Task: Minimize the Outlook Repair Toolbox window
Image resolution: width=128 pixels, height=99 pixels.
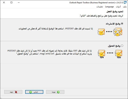Action: point(19,3)
